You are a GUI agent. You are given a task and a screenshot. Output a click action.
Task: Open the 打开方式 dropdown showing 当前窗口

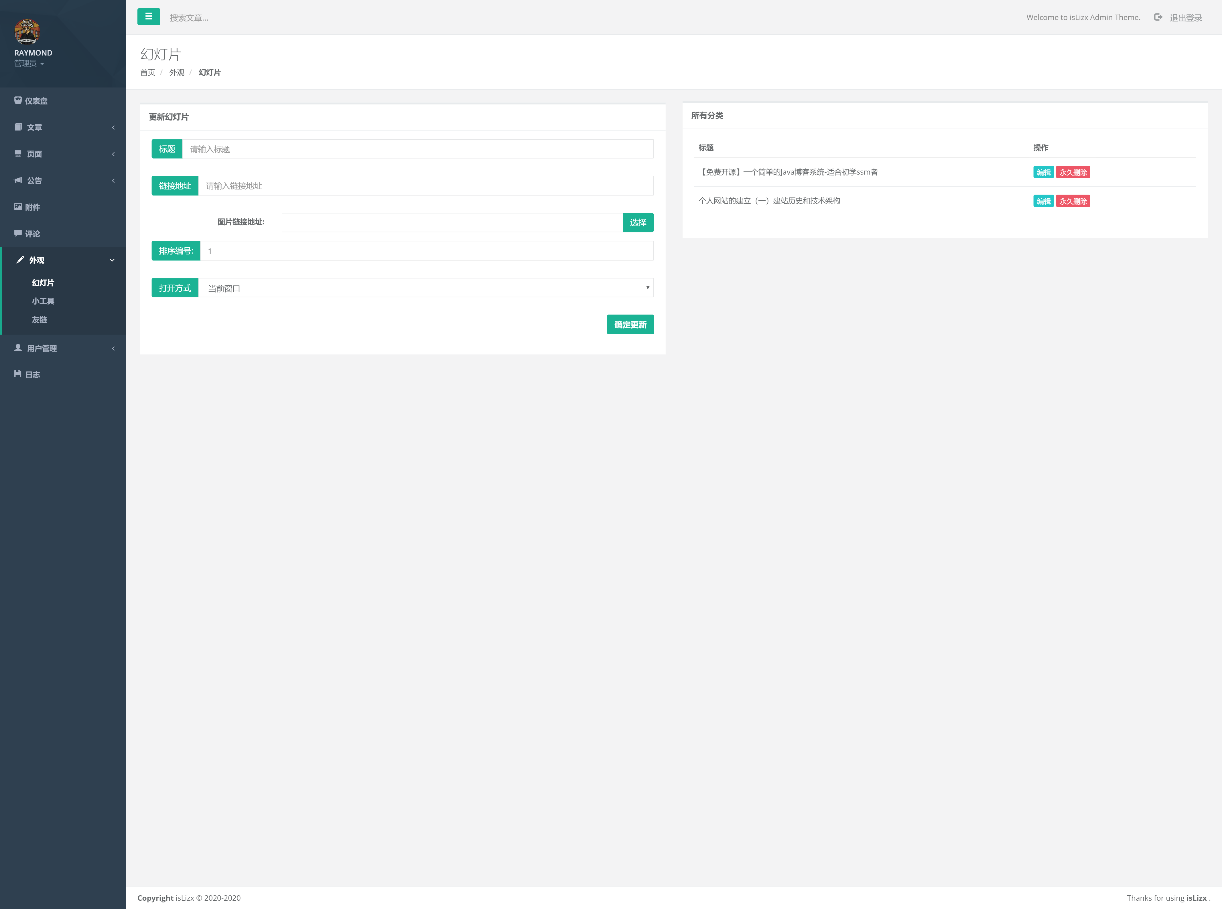(x=425, y=288)
